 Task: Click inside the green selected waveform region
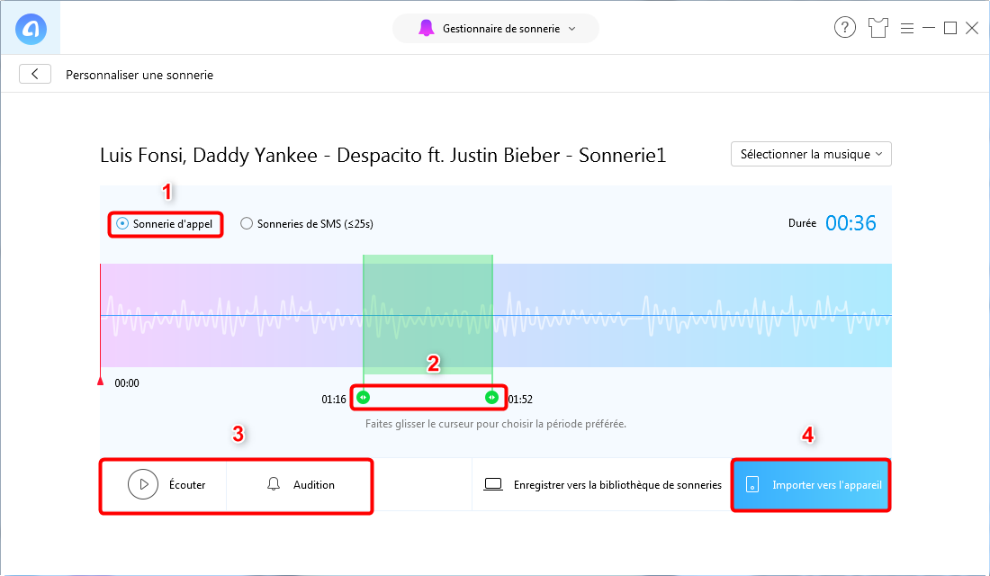point(427,314)
